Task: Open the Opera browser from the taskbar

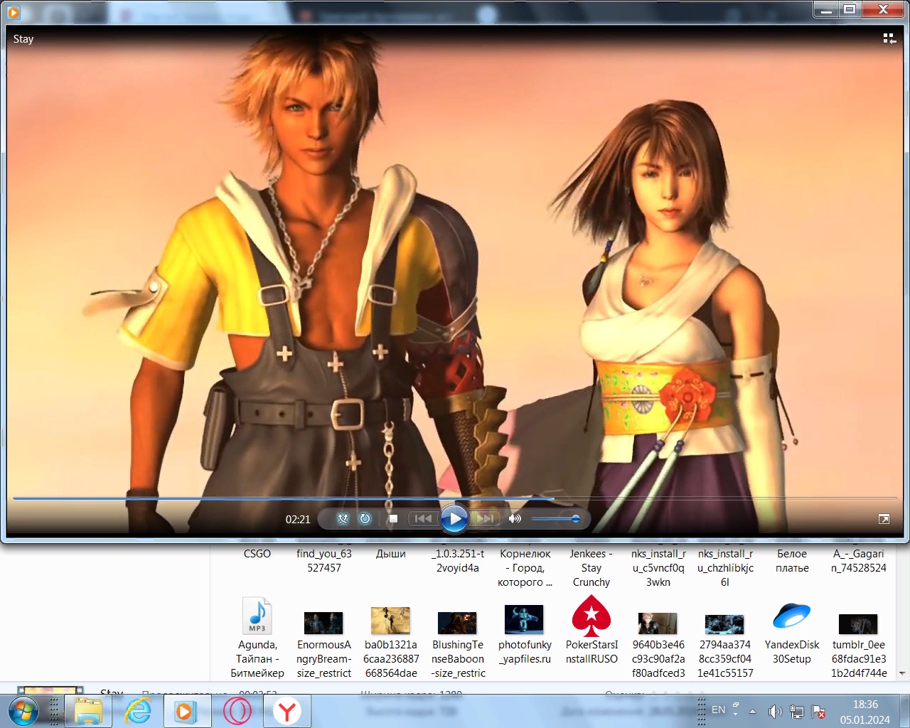Action: pyautogui.click(x=237, y=711)
